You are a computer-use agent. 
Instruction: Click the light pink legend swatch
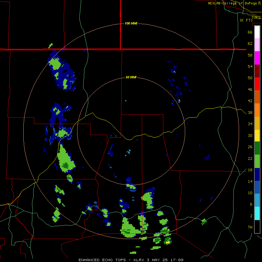[x=257, y=45]
